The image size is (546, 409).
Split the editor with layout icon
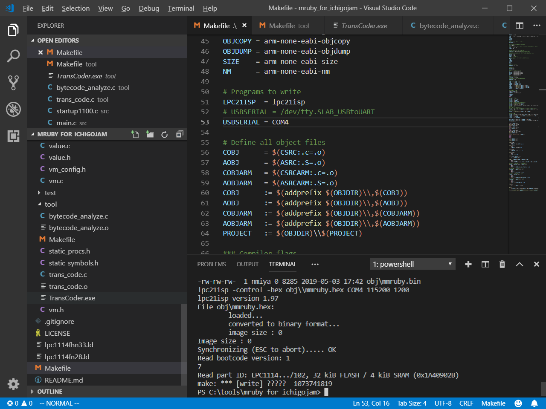[519, 26]
